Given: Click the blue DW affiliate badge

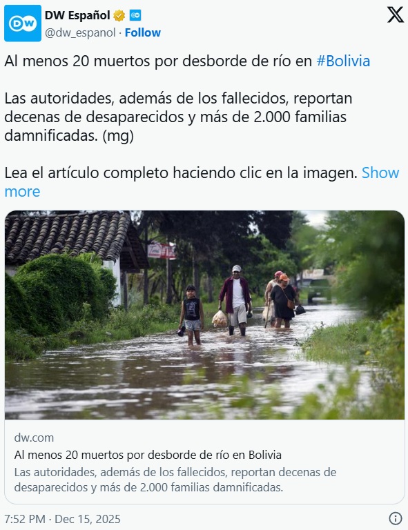Looking at the screenshot, I should pyautogui.click(x=135, y=15).
